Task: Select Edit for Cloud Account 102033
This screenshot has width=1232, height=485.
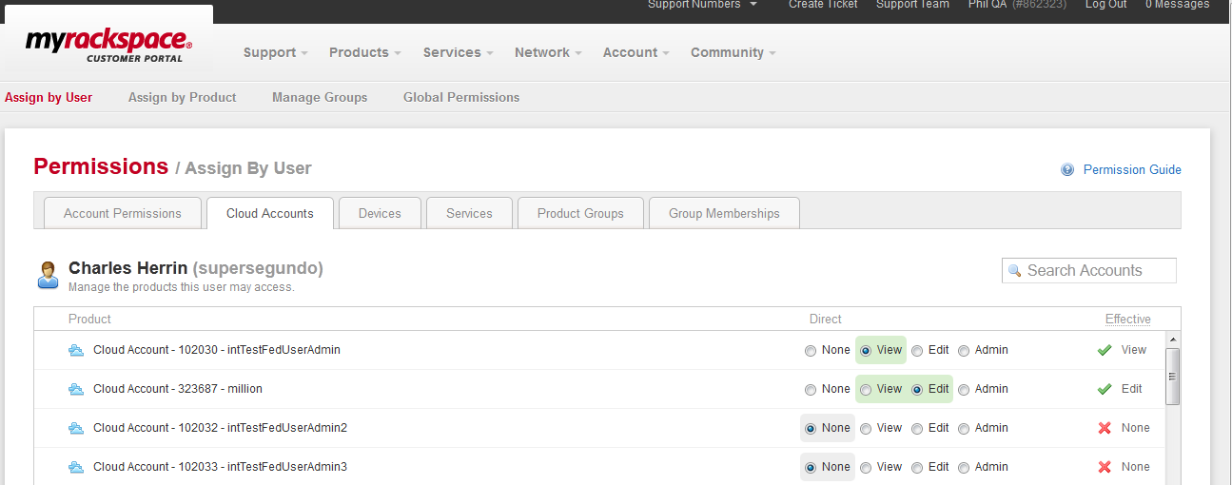Action: (x=917, y=468)
